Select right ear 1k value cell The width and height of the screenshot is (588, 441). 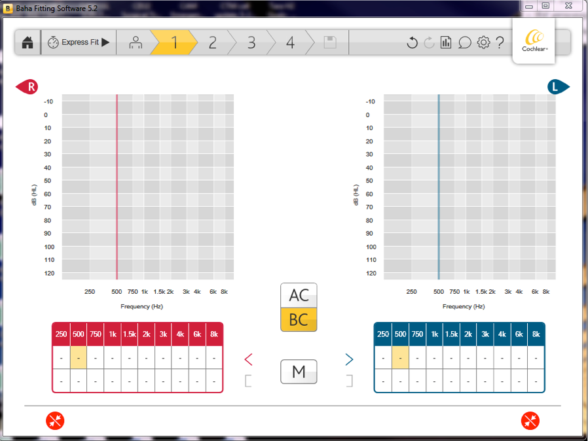click(x=112, y=358)
